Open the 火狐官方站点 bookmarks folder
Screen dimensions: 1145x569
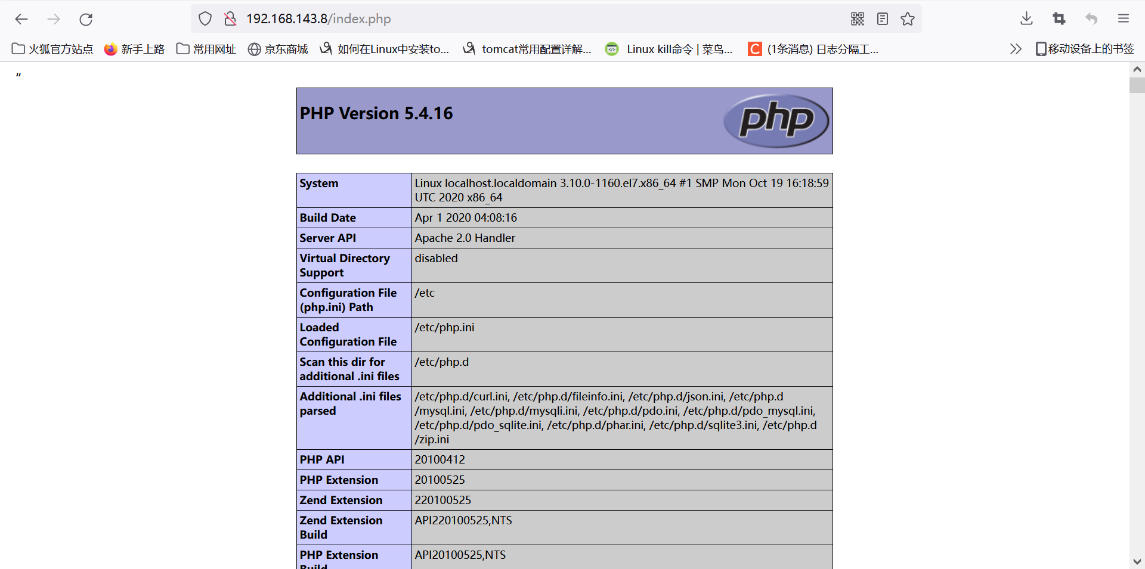tap(51, 49)
